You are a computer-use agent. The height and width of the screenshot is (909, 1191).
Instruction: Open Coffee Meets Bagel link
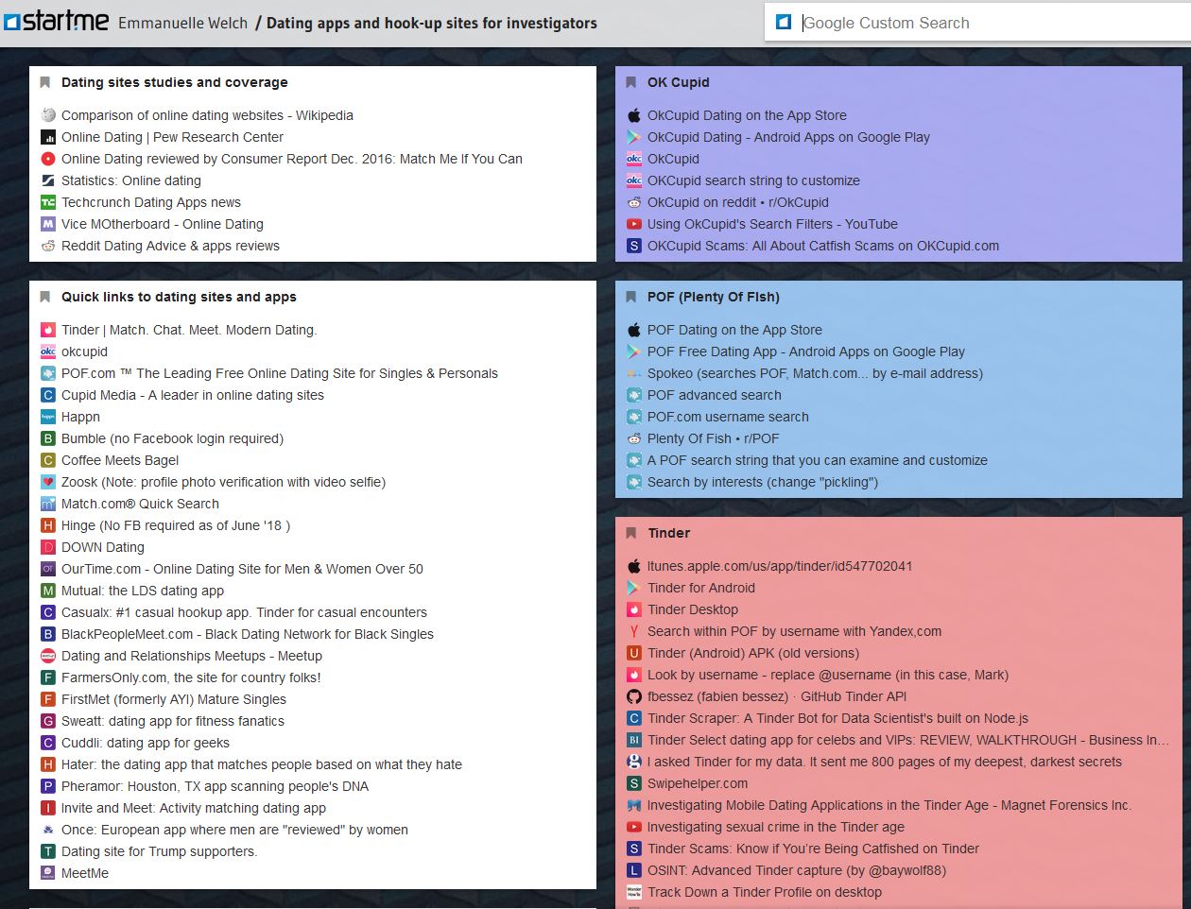120,460
